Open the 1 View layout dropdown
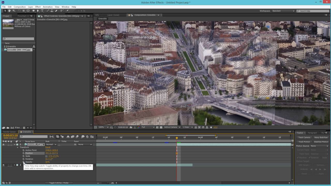 [x=188, y=127]
